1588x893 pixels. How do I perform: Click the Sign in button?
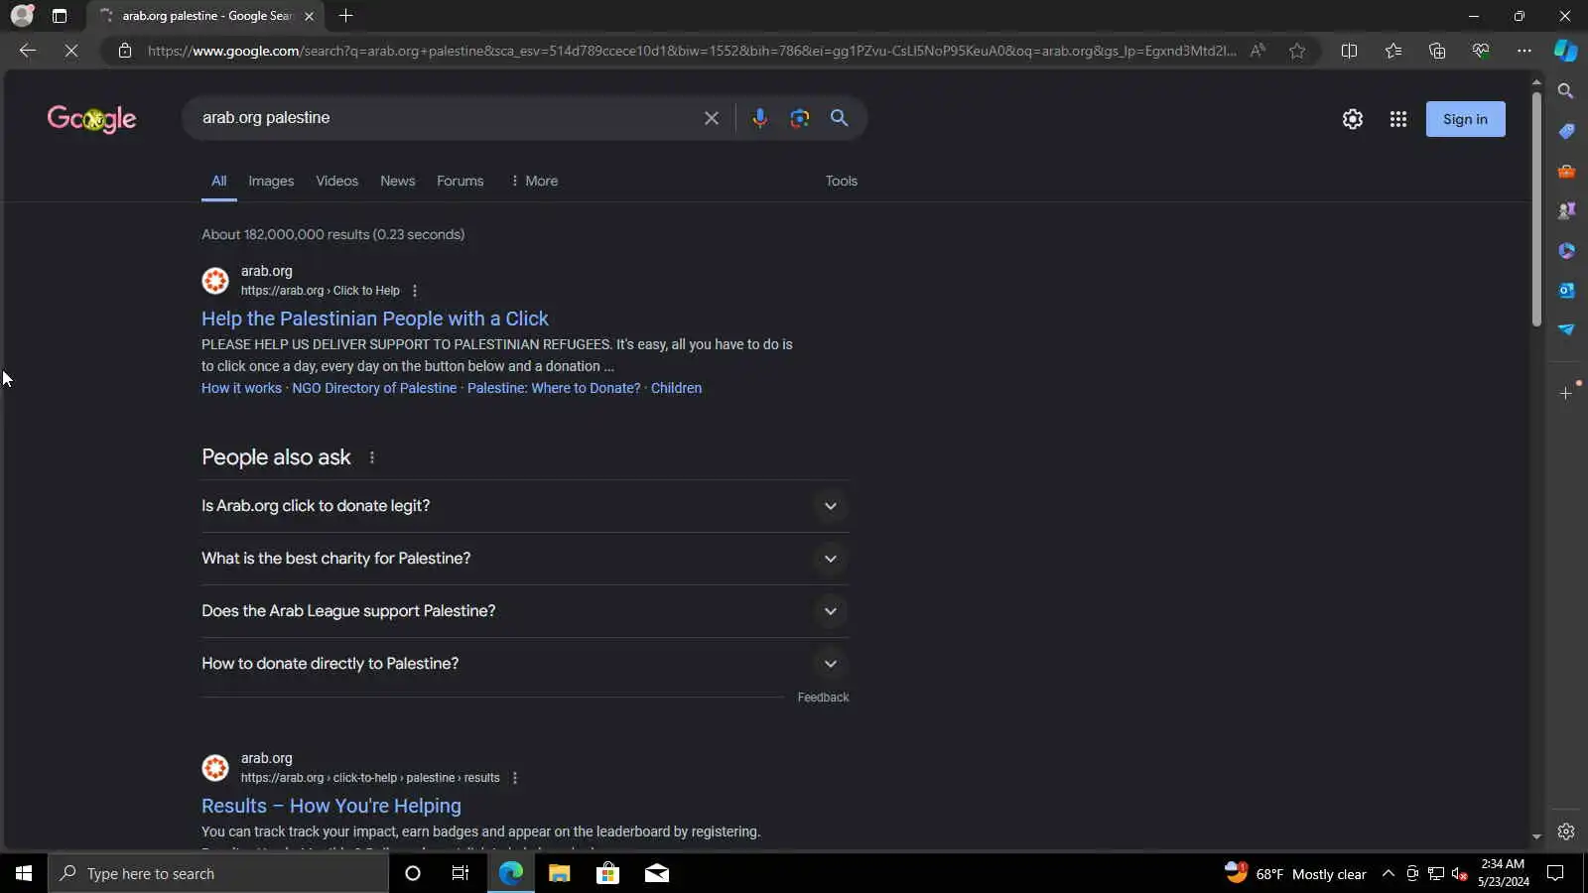pyautogui.click(x=1465, y=119)
